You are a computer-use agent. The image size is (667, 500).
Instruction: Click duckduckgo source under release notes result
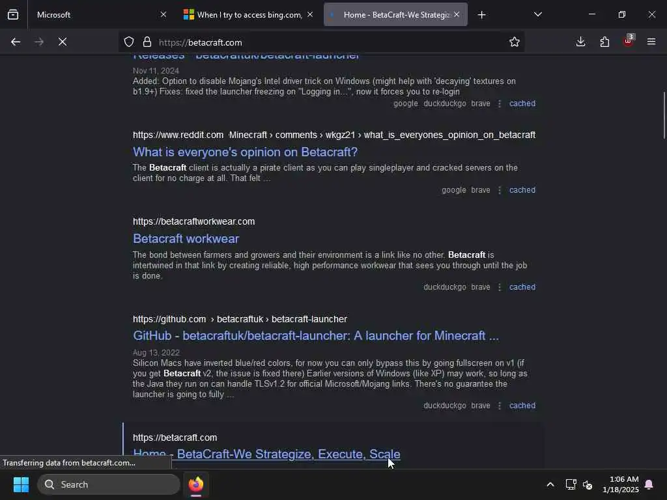pos(444,104)
